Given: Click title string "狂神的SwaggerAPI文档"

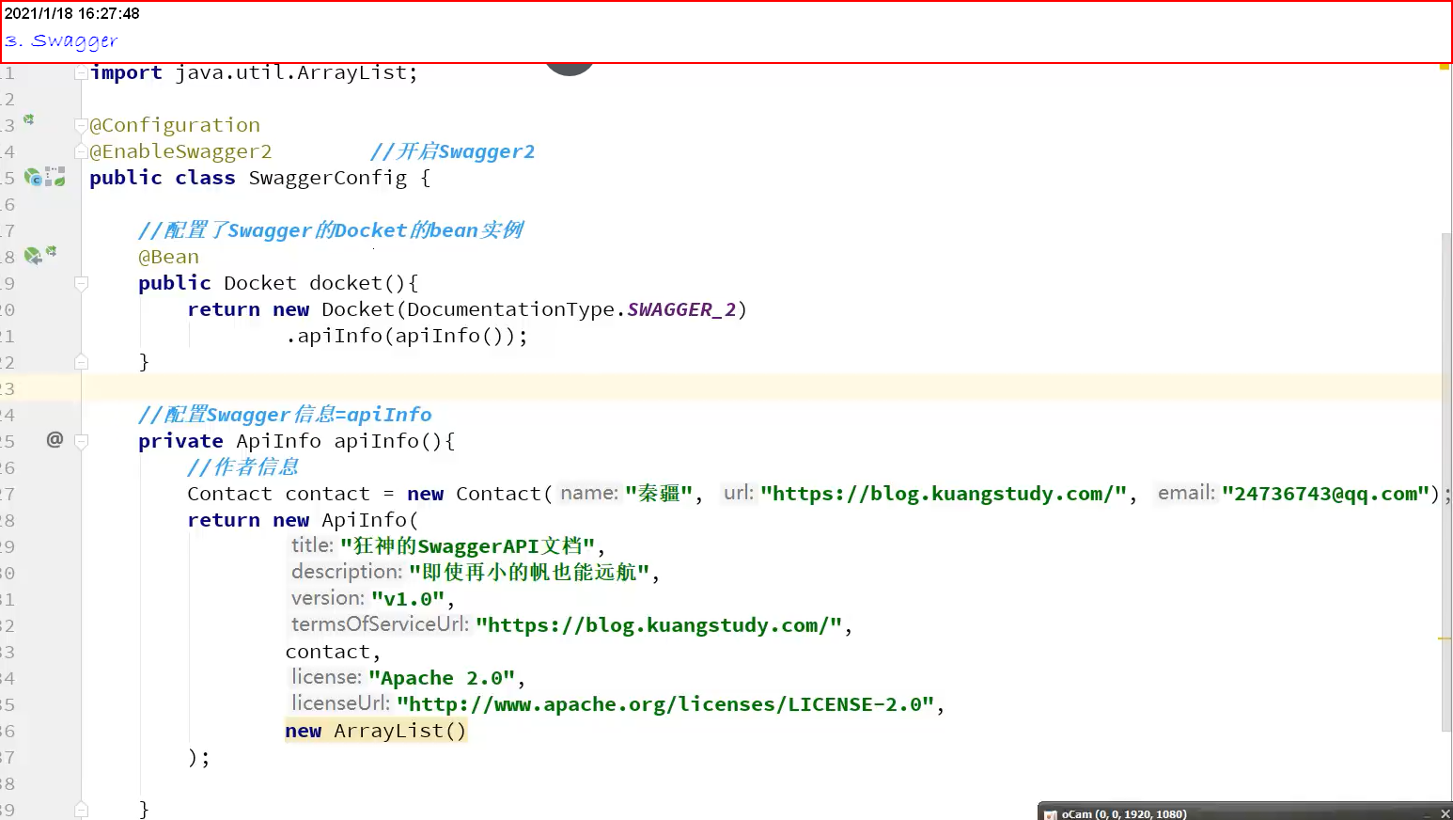Looking at the screenshot, I should pyautogui.click(x=467, y=546).
